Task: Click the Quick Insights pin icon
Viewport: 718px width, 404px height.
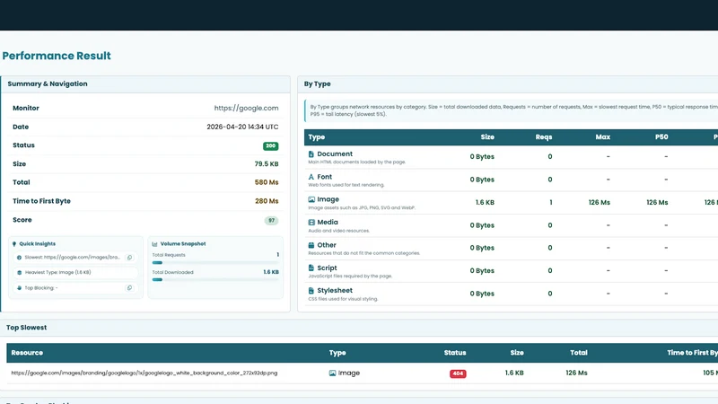Action: 14,244
